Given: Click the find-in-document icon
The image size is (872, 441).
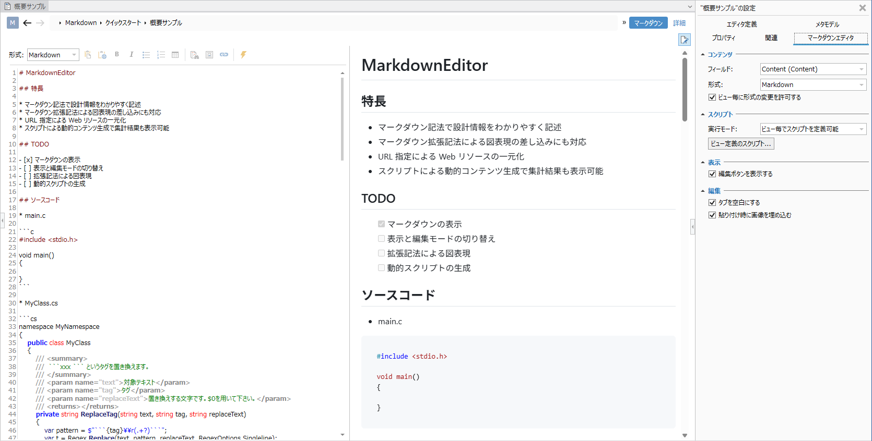Looking at the screenshot, I should click(195, 55).
